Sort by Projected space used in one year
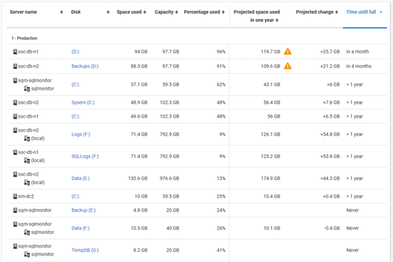The image size is (393, 262). pos(257,16)
